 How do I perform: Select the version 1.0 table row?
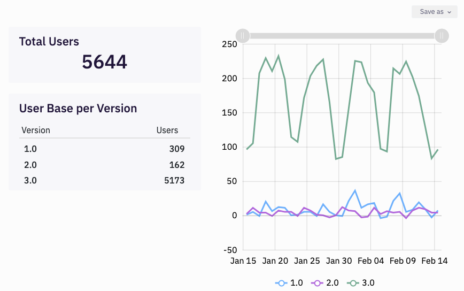(x=104, y=149)
